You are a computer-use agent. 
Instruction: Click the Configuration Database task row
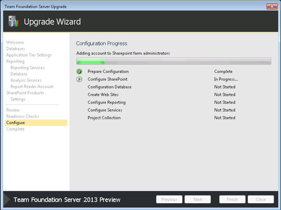109,87
